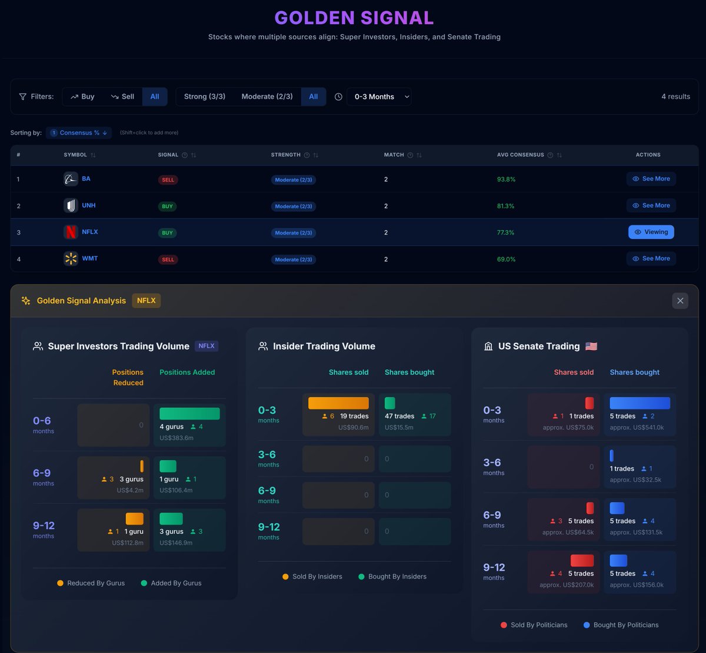706x653 pixels.
Task: Click the 4 results count
Action: coord(676,96)
